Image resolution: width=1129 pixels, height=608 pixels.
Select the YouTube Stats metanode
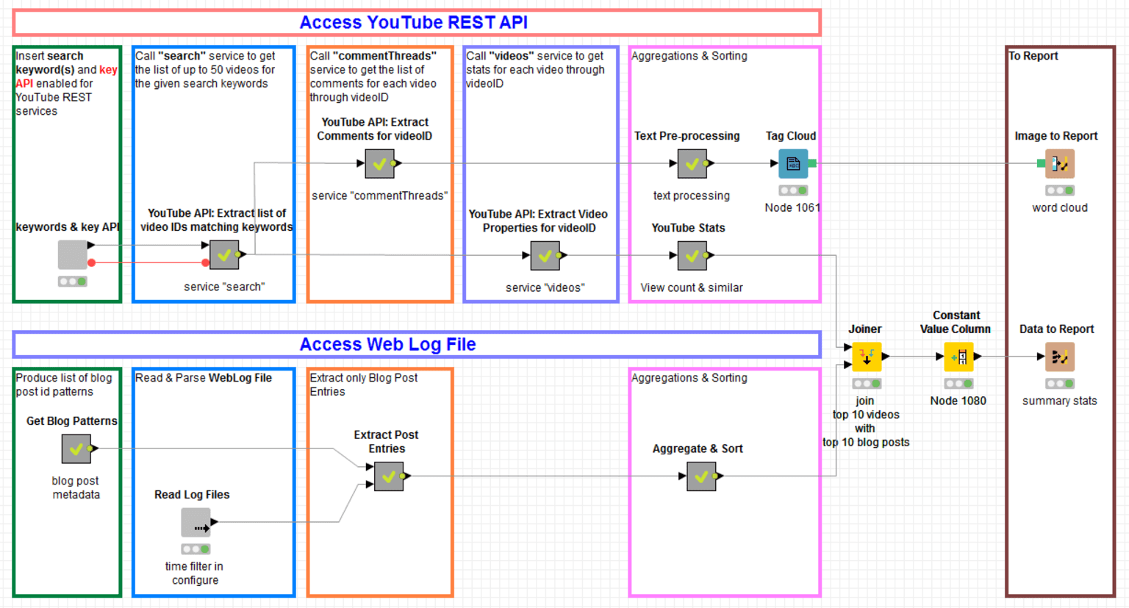[x=692, y=255]
